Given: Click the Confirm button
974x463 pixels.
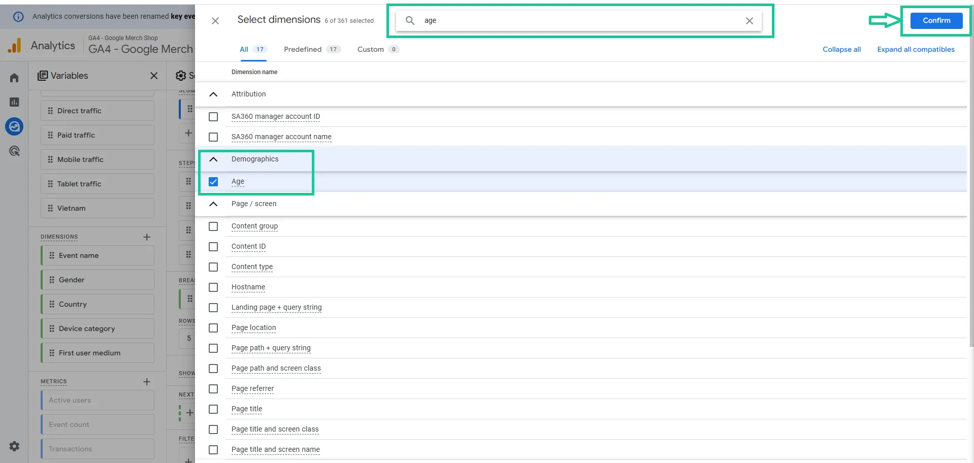Looking at the screenshot, I should [x=936, y=20].
